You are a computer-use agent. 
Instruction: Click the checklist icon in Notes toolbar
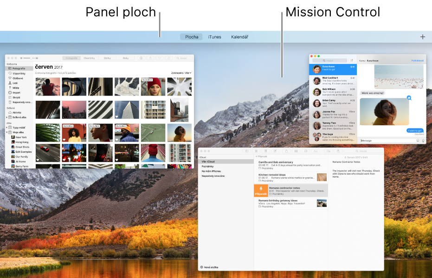pyautogui.click(x=305, y=151)
